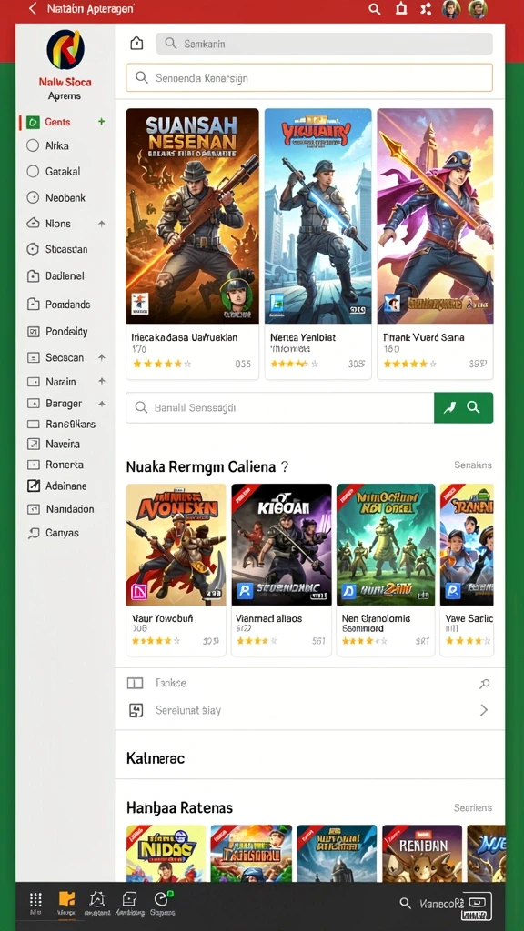Expand the Baroger arrow
The image size is (524, 931).
click(x=102, y=403)
